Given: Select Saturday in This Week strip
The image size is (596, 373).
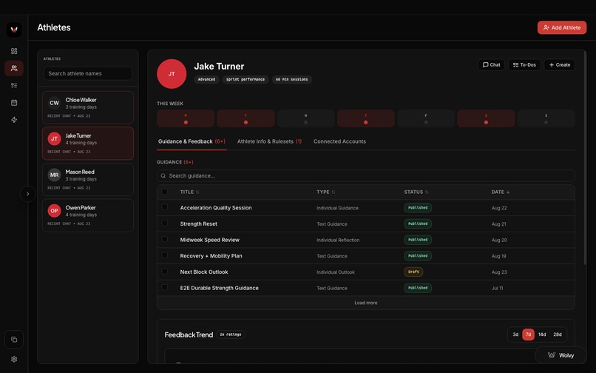Looking at the screenshot, I should pos(486,118).
